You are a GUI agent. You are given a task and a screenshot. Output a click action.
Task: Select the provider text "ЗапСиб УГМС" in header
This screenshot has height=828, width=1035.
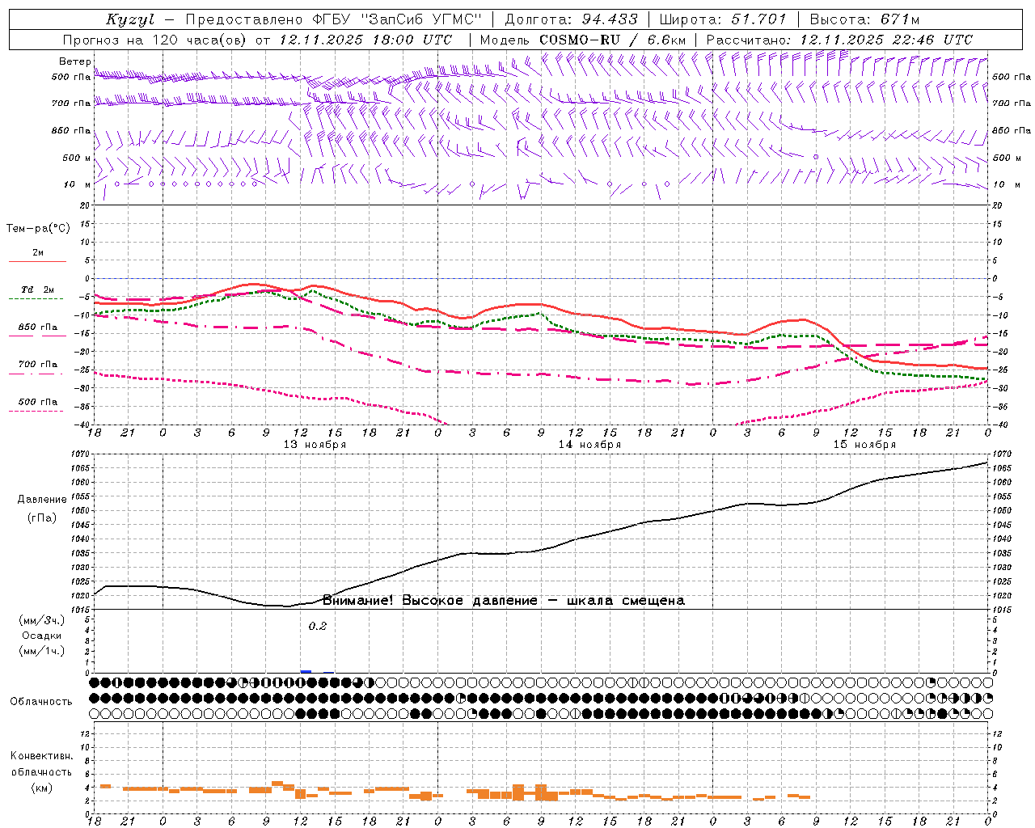click(421, 19)
